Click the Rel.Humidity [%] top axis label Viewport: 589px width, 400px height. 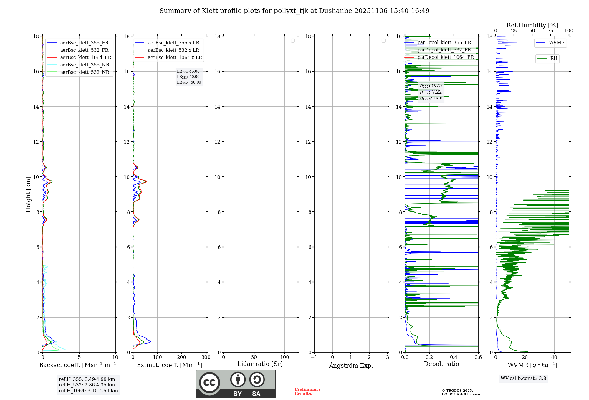tap(532, 25)
